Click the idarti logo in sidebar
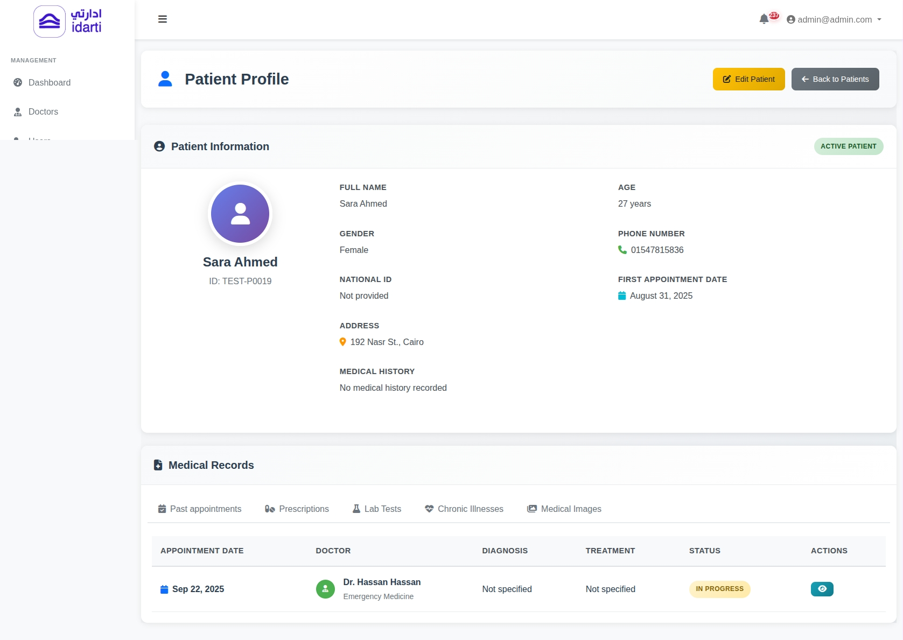The width and height of the screenshot is (903, 640). tap(67, 22)
